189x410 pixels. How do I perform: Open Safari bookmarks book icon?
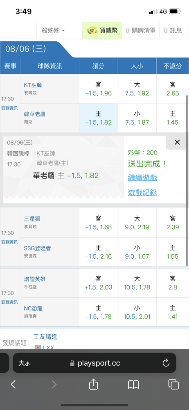pos(133,385)
